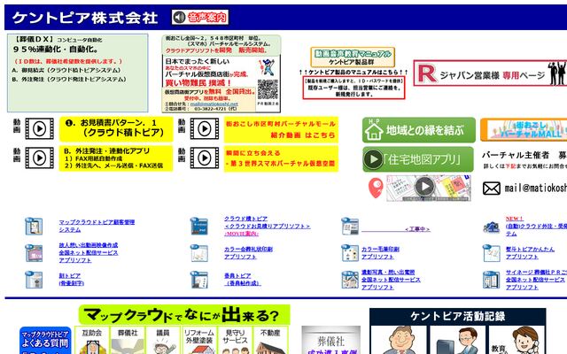Screen dimensions: 567x354
Task: Open the 葬儀DX 95%連動化 panel
Action: click(78, 73)
